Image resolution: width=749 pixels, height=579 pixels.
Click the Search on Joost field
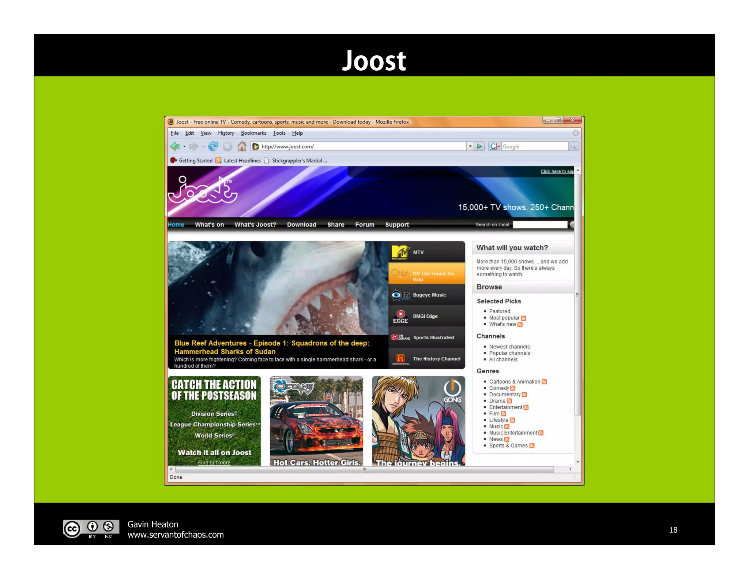coord(540,224)
